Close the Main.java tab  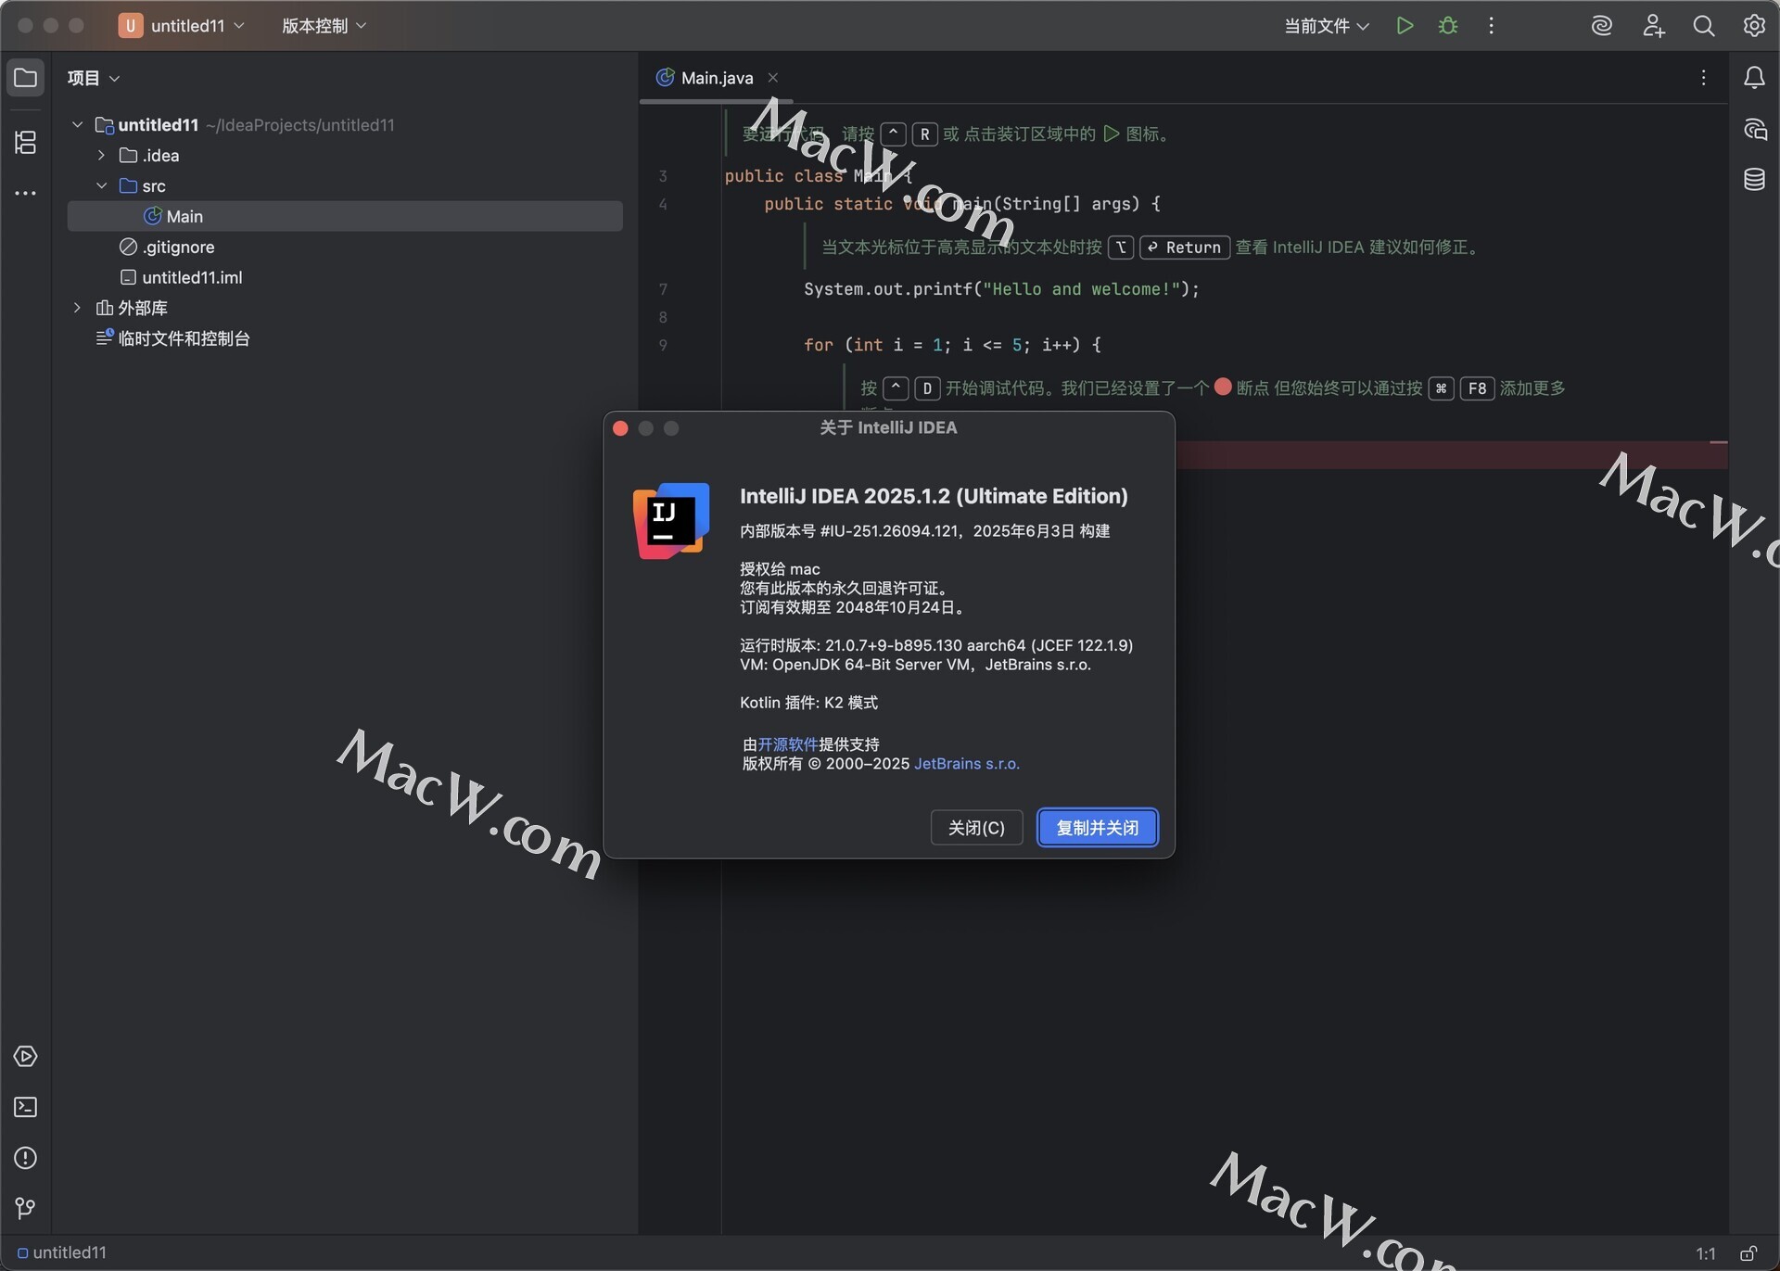tap(772, 78)
